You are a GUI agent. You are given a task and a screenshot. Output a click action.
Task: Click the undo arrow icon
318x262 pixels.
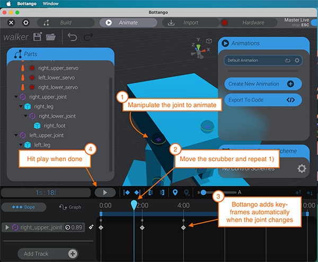pyautogui.click(x=73, y=37)
